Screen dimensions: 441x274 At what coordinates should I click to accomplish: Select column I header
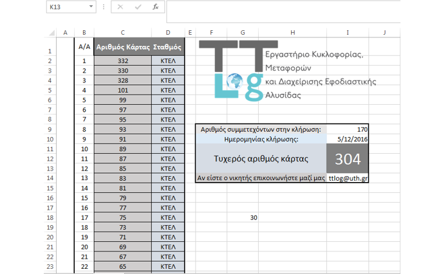[348, 32]
